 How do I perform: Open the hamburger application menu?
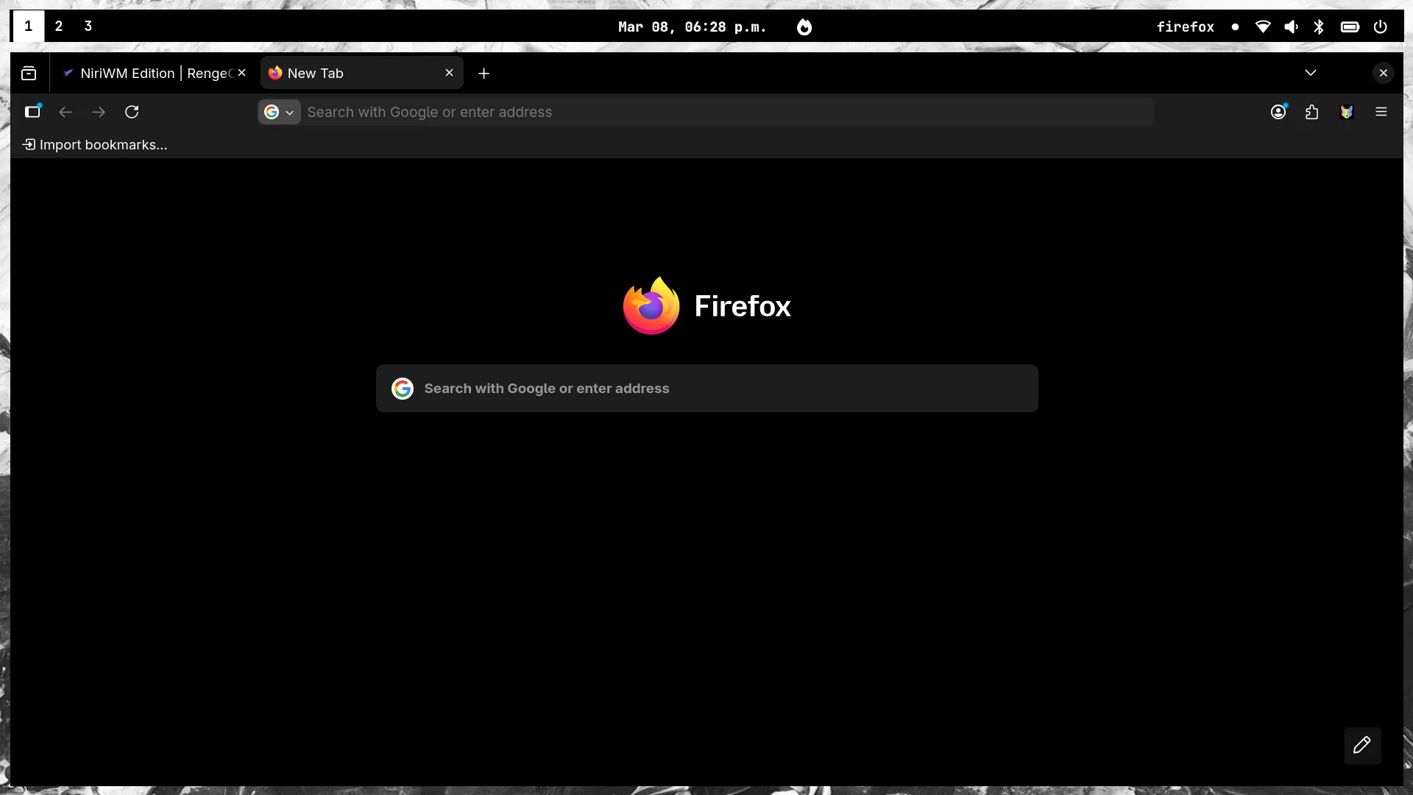(1381, 112)
